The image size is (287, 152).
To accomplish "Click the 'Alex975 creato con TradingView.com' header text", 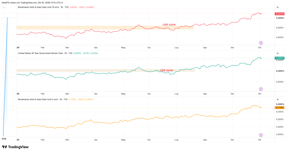I will (x=19, y=3).
